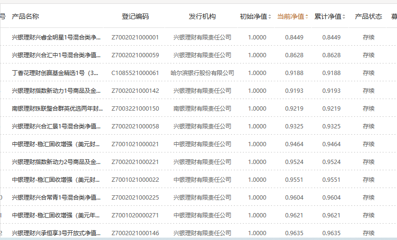Image resolution: width=397 pixels, height=240 pixels.
Task: Sort by 当前净值 column arrows
Action: [x=307, y=17]
